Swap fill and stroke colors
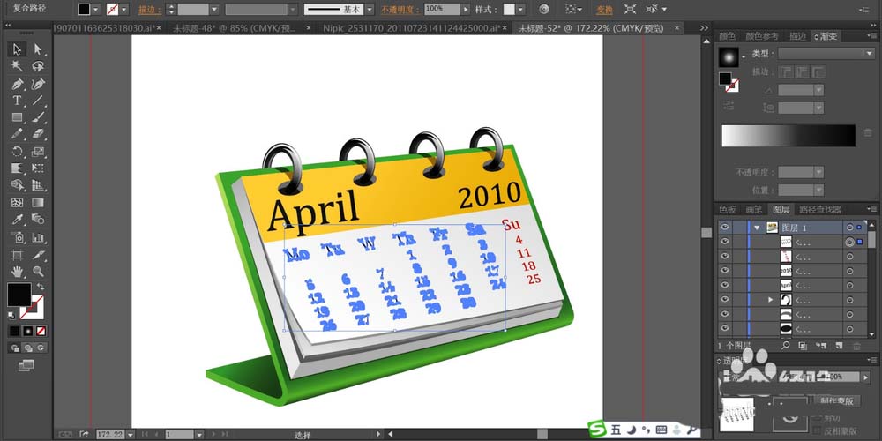 [x=41, y=287]
